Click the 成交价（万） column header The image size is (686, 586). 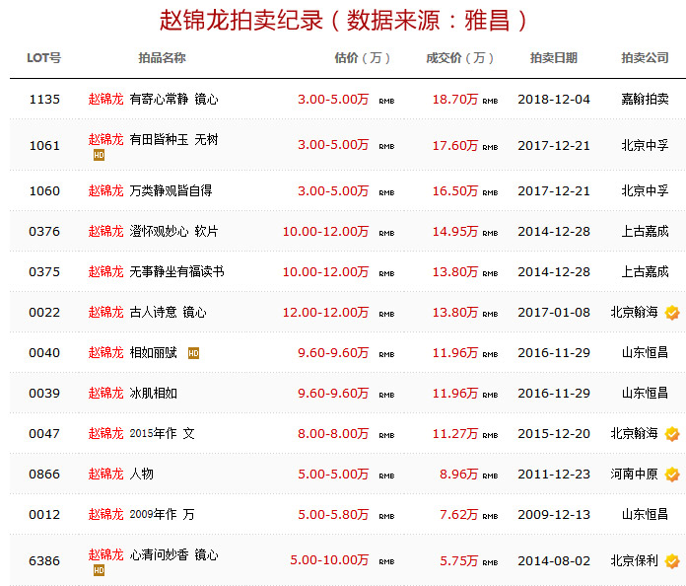coord(460,58)
